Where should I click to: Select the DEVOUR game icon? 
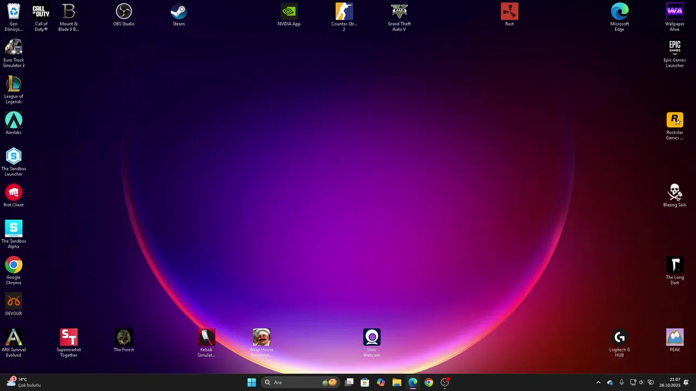click(14, 304)
